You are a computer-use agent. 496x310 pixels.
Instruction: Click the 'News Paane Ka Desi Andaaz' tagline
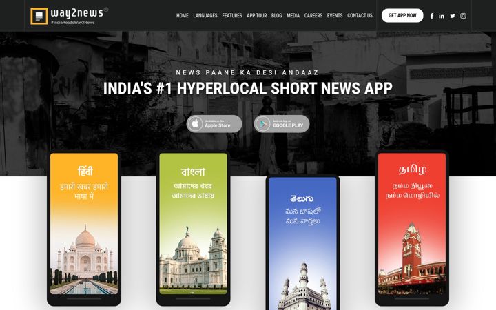247,72
